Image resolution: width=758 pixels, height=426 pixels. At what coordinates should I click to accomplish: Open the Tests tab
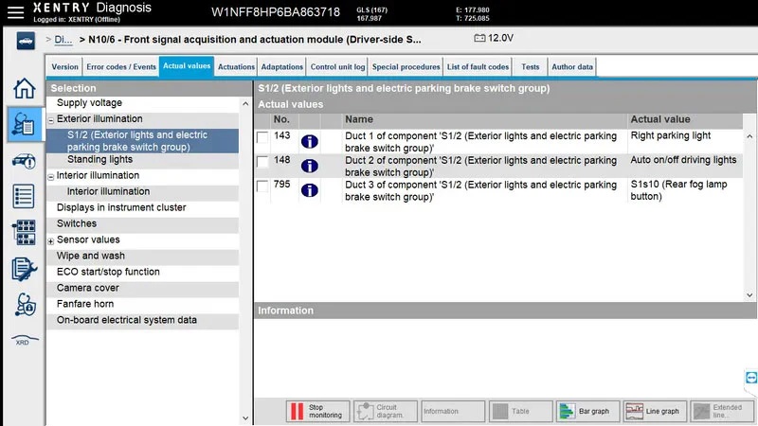click(530, 66)
